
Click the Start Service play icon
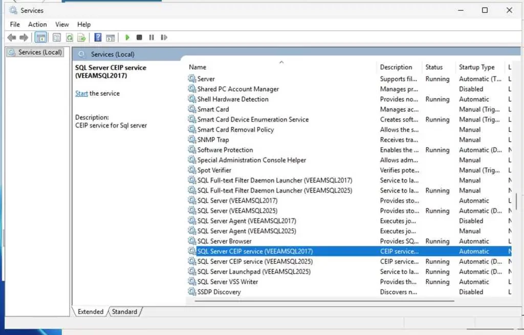click(127, 37)
